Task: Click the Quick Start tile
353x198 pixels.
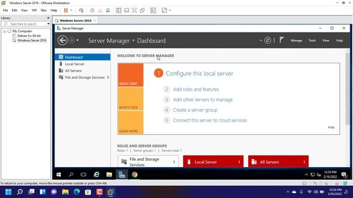Action: 131,75
